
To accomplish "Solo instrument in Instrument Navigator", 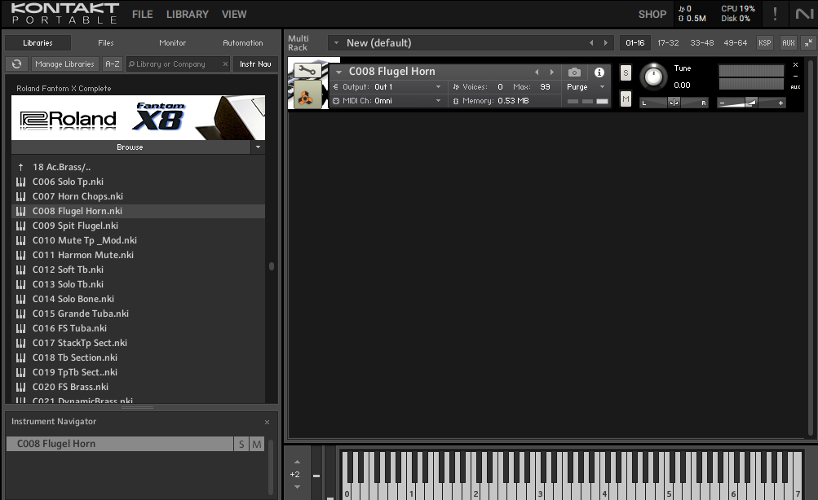I will [x=241, y=444].
